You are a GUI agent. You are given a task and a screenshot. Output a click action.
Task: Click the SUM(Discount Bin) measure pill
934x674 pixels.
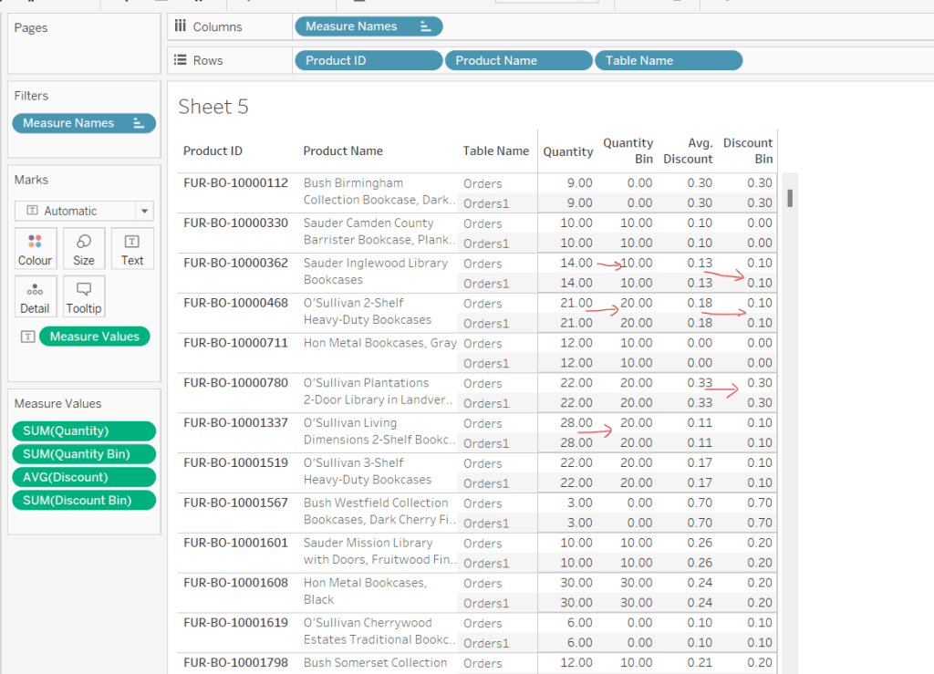click(84, 500)
